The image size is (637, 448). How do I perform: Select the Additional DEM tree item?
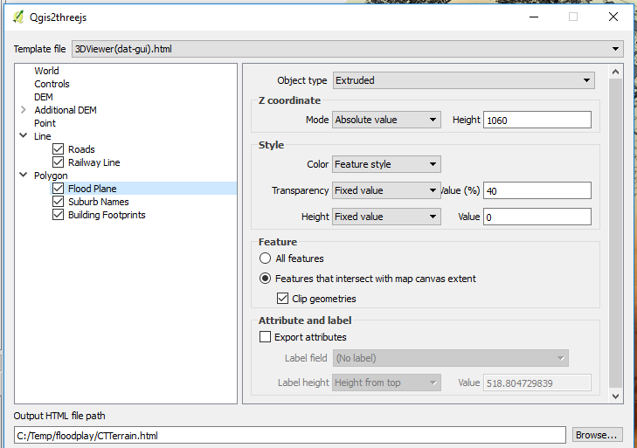[x=66, y=110]
